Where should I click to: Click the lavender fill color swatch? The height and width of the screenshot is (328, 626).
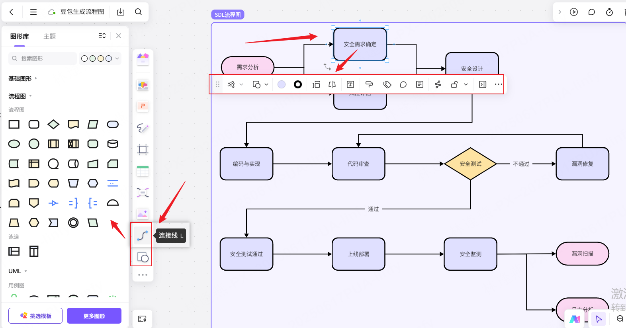click(x=282, y=84)
